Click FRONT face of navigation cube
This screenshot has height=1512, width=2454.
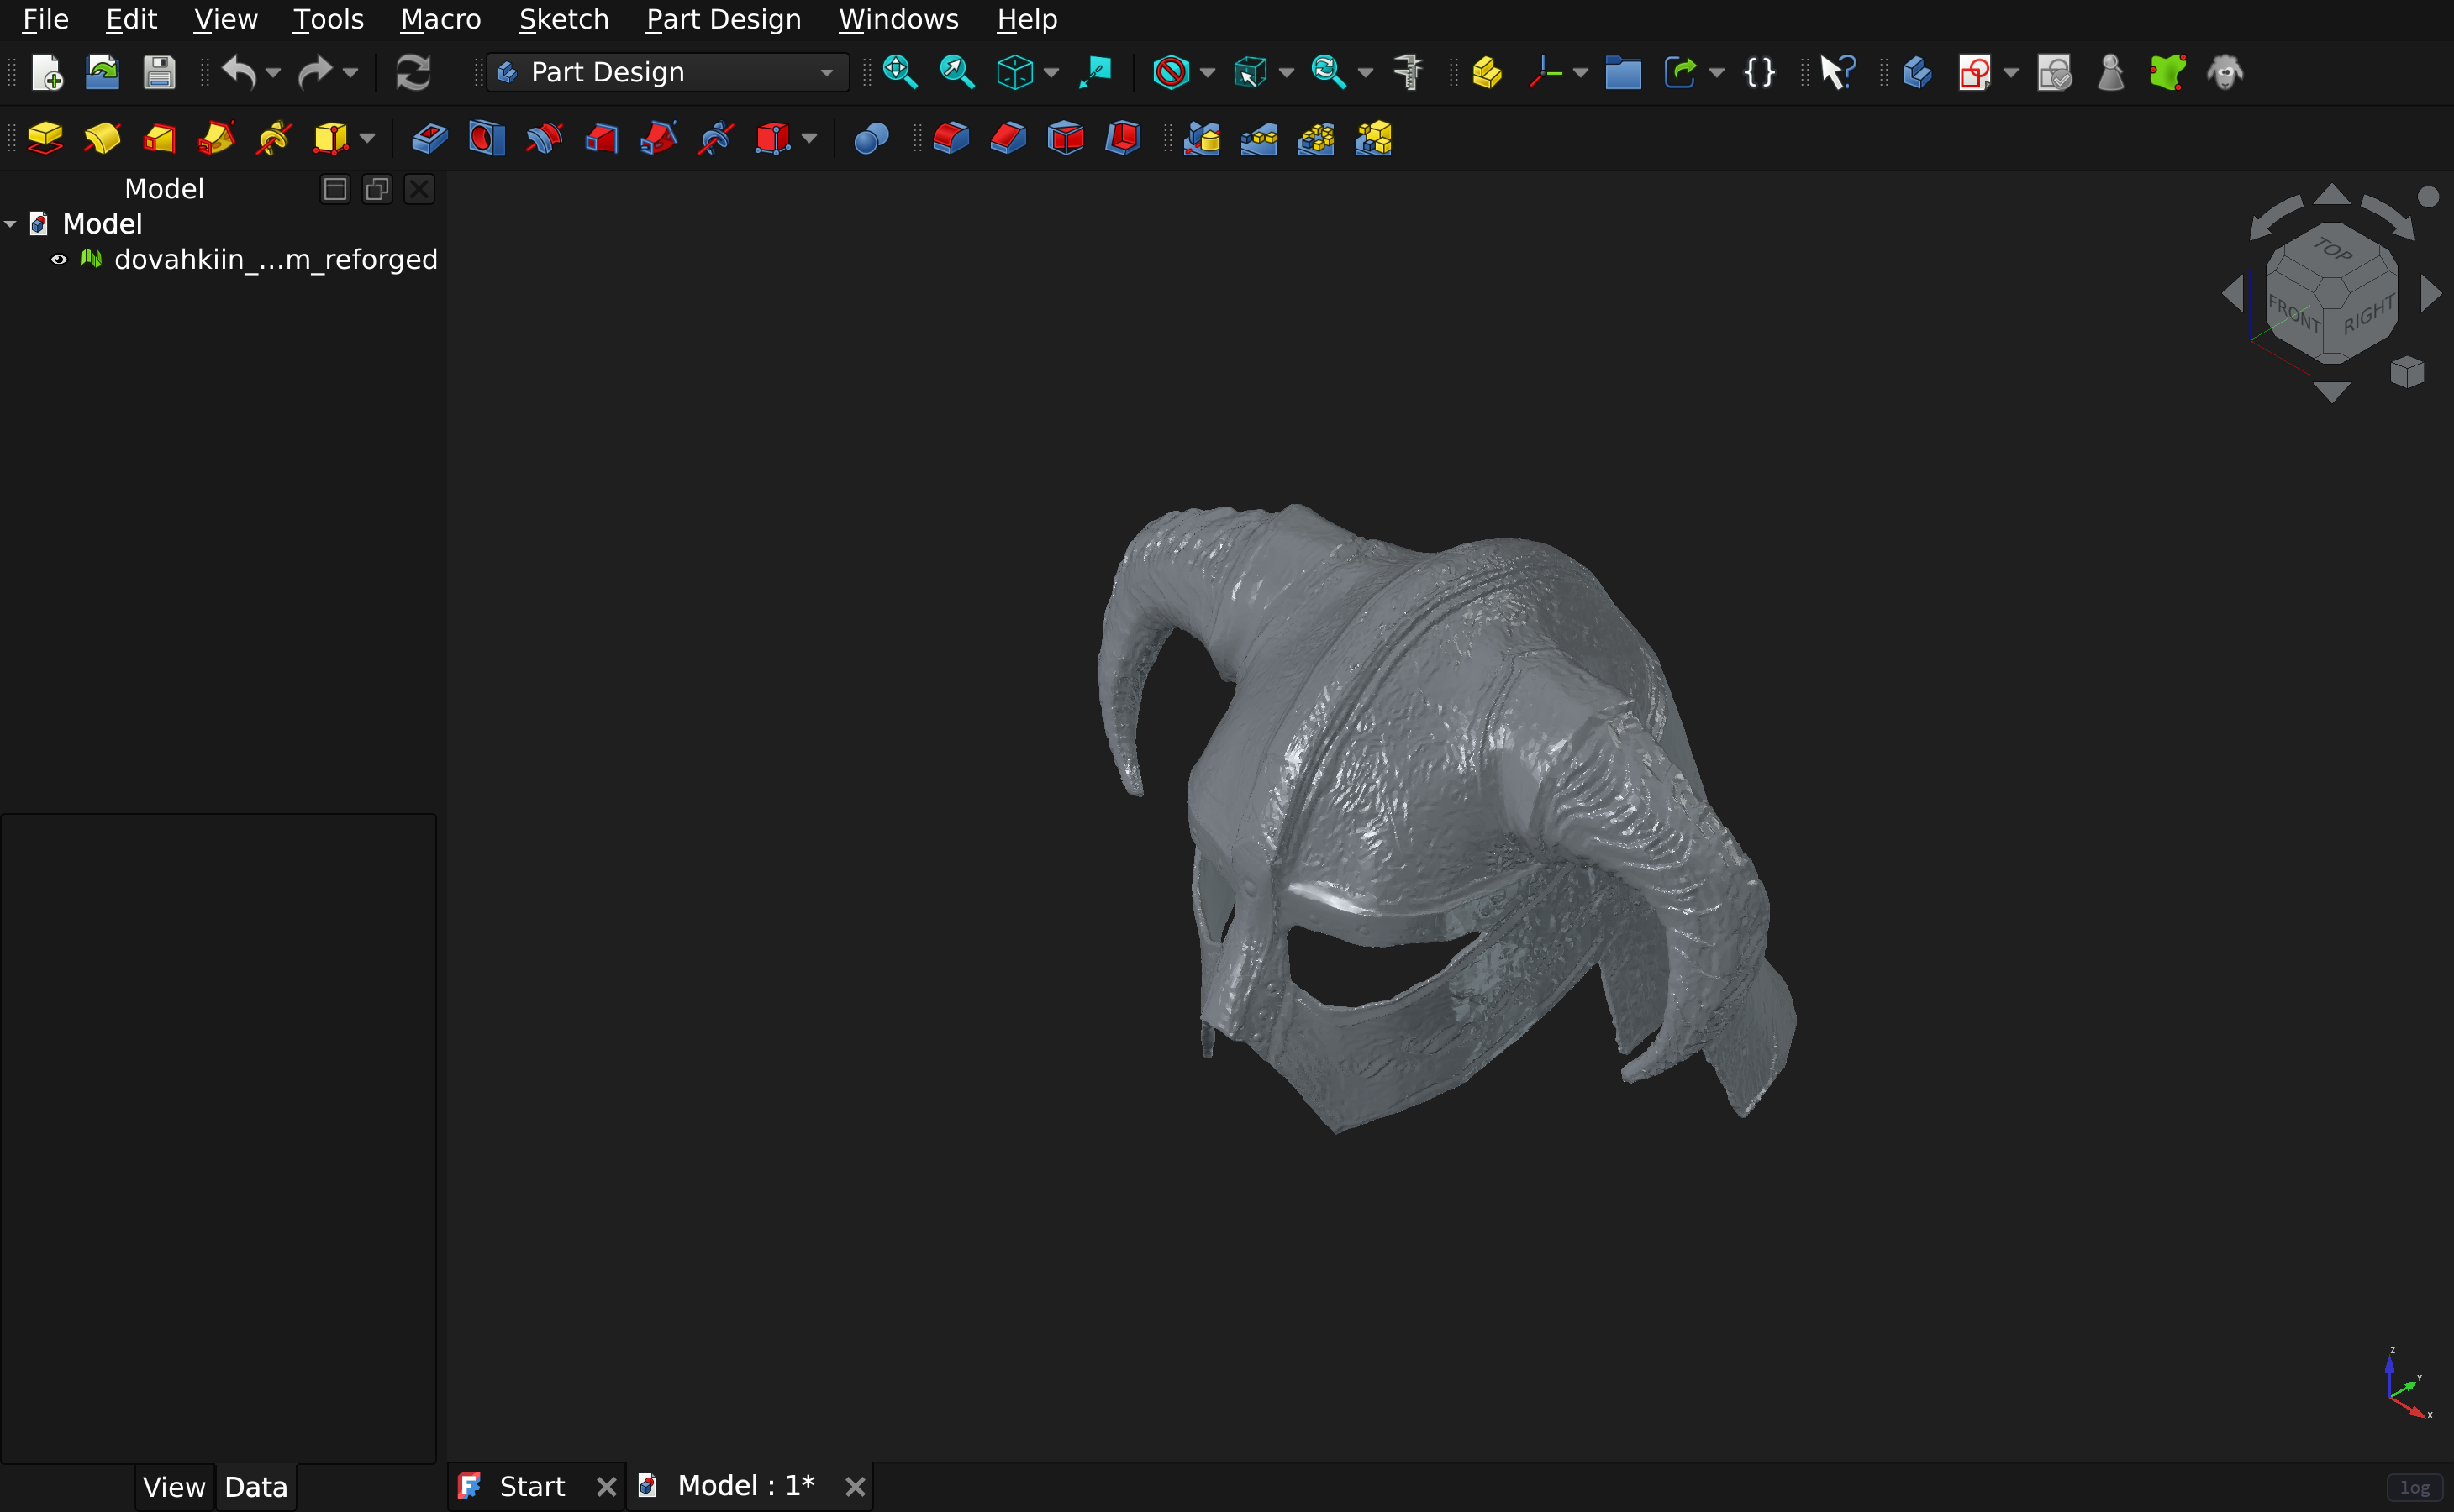pyautogui.click(x=2294, y=314)
